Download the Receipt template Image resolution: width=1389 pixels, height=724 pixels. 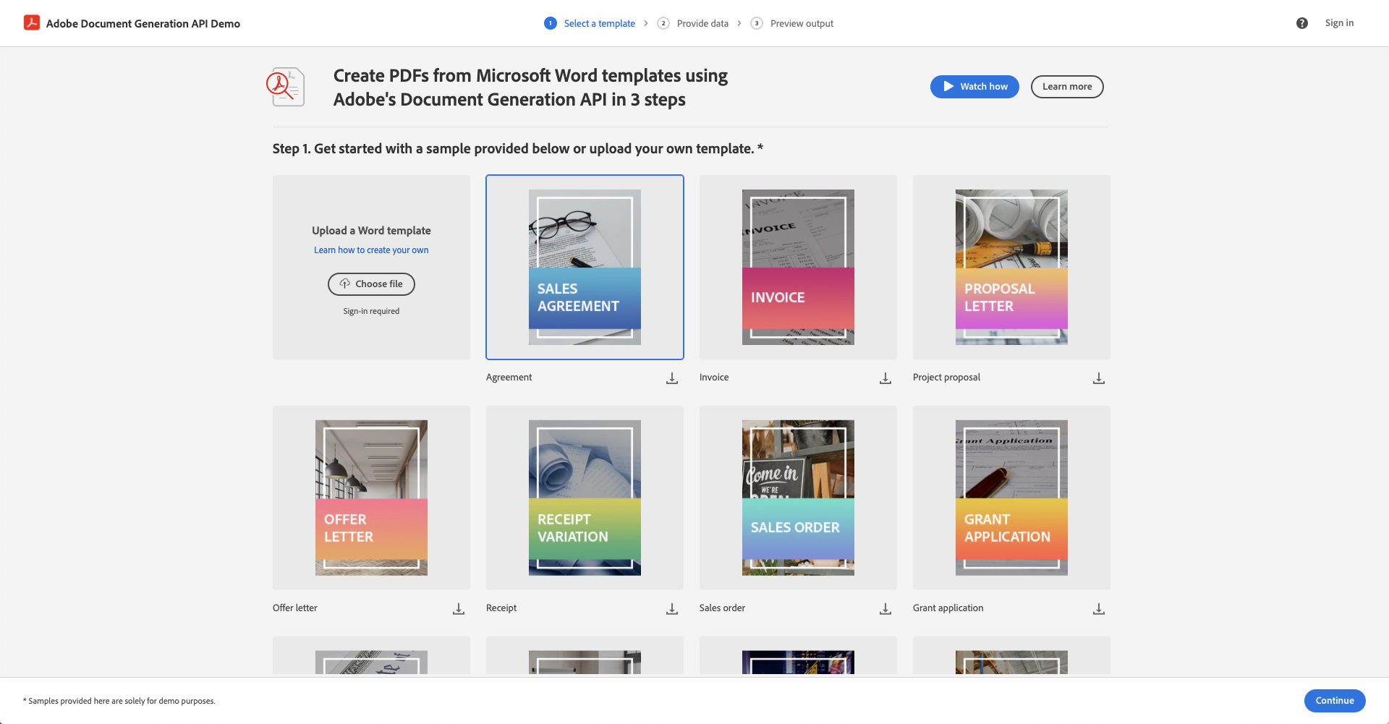[x=672, y=609]
